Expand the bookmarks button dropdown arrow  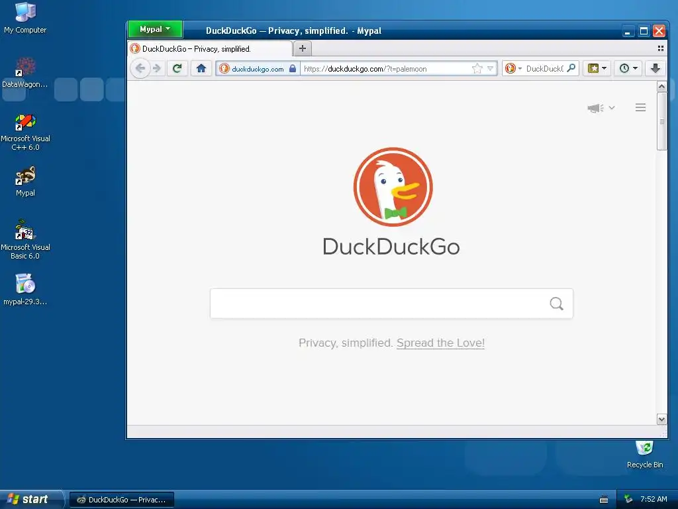[604, 68]
